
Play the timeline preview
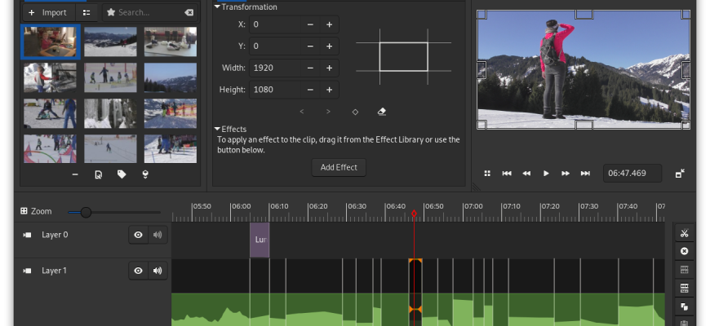click(x=546, y=173)
